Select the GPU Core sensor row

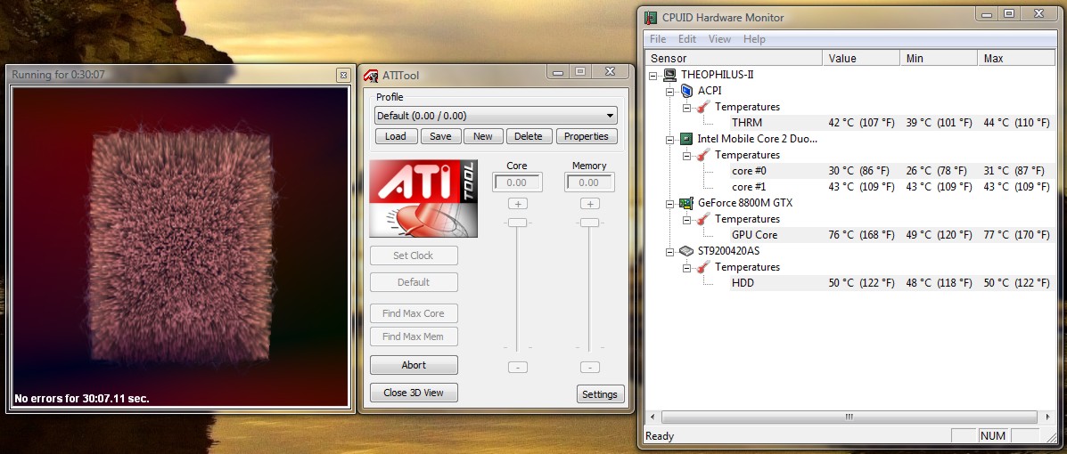pyautogui.click(x=891, y=235)
